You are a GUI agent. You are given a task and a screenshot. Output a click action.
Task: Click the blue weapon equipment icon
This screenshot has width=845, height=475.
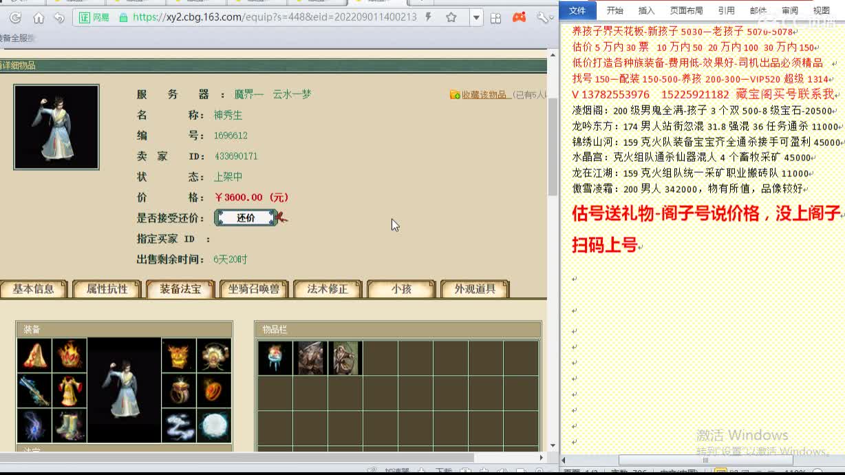[34, 390]
